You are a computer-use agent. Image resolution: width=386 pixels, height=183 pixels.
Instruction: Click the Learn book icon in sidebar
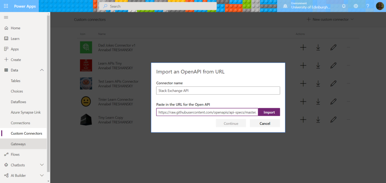click(x=6, y=38)
